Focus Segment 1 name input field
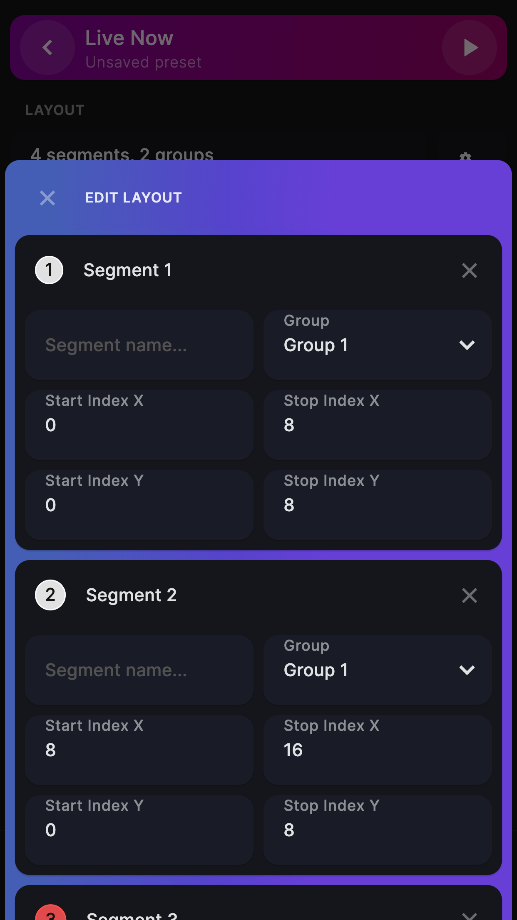 139,345
